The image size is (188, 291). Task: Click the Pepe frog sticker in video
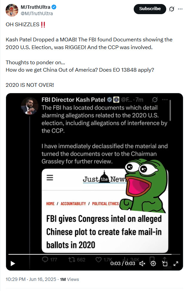pyautogui.click(x=144, y=186)
